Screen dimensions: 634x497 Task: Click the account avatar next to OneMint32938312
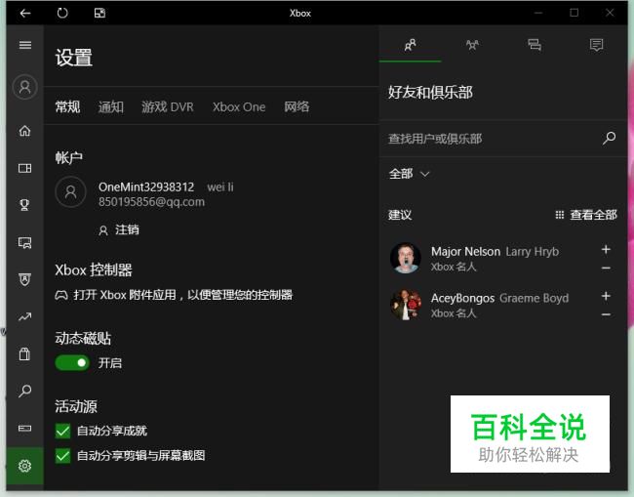click(x=71, y=191)
